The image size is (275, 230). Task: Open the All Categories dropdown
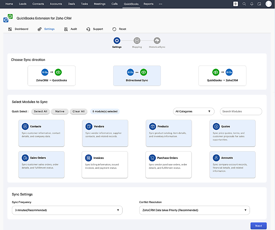193,111
